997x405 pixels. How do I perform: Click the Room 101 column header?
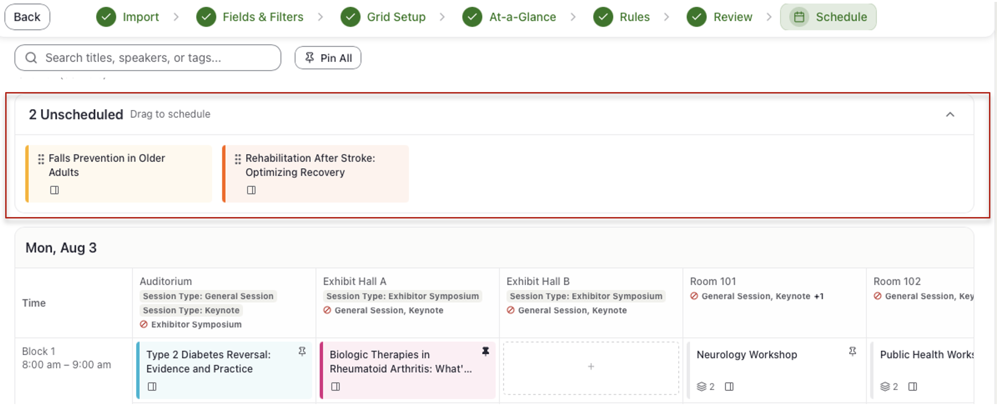click(713, 281)
